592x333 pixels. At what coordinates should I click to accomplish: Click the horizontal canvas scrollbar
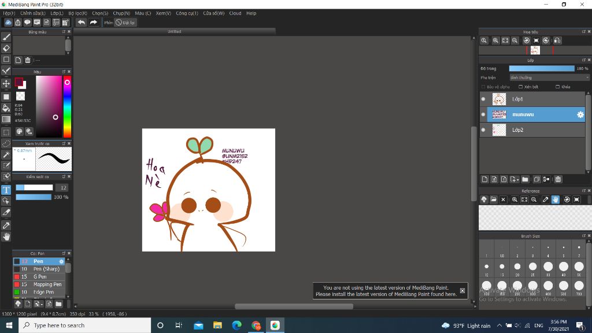click(x=294, y=306)
